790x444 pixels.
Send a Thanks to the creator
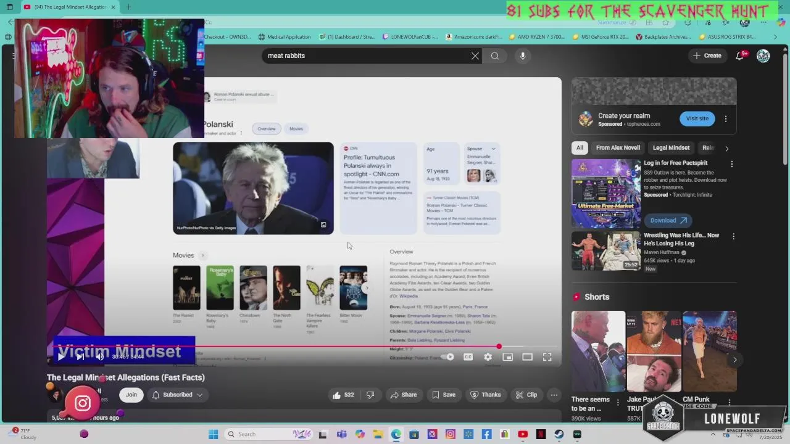pos(486,395)
